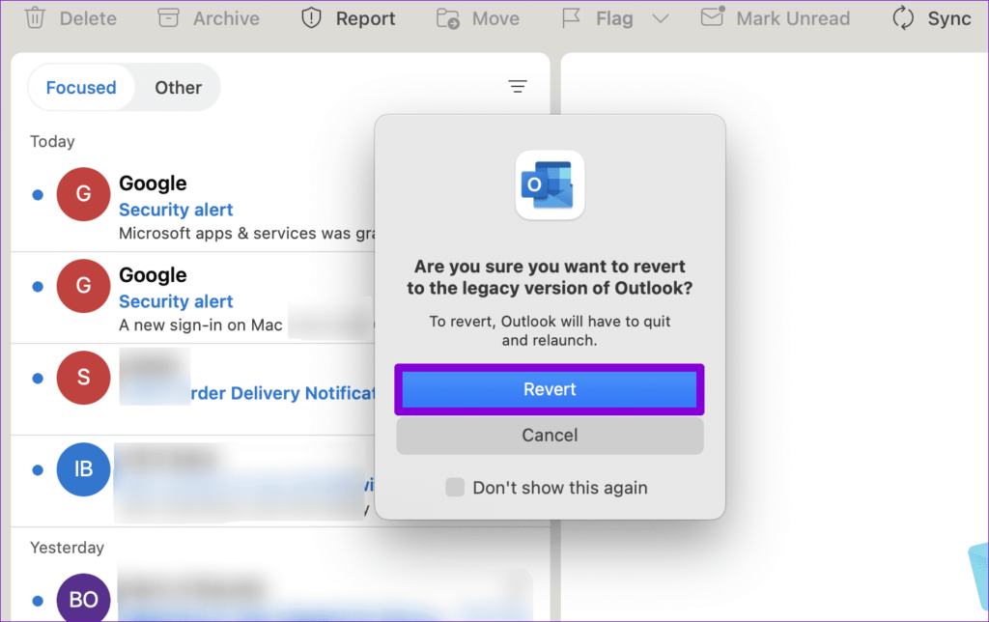Click the Outlook logo in the dialog

[549, 184]
